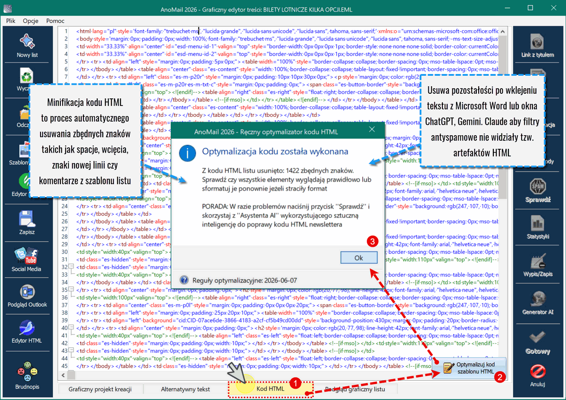Screen dimensions: 566x400
Task: Click the red Anuluj cancel icon
Action: coord(538,371)
